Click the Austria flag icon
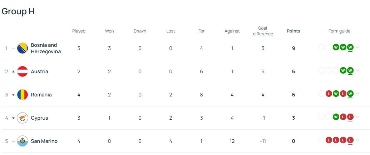 pyautogui.click(x=23, y=71)
